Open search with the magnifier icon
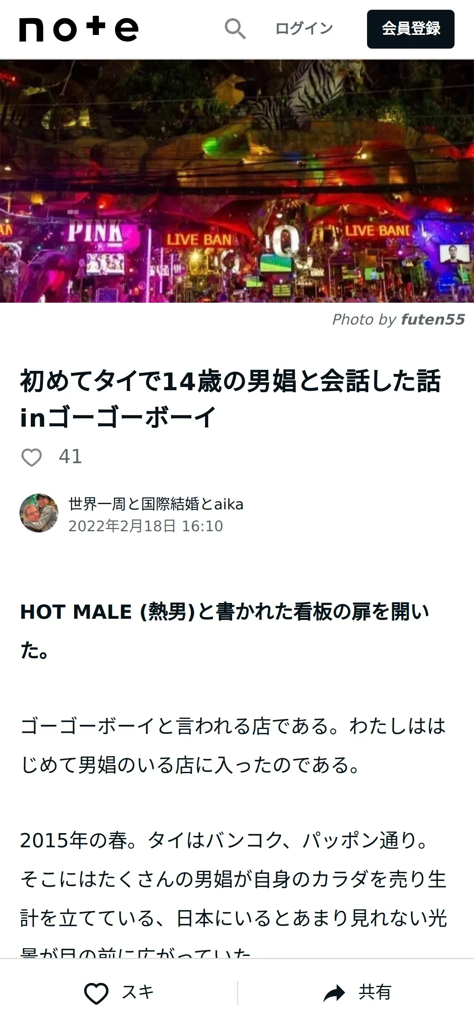The image size is (474, 1026). coord(235,29)
